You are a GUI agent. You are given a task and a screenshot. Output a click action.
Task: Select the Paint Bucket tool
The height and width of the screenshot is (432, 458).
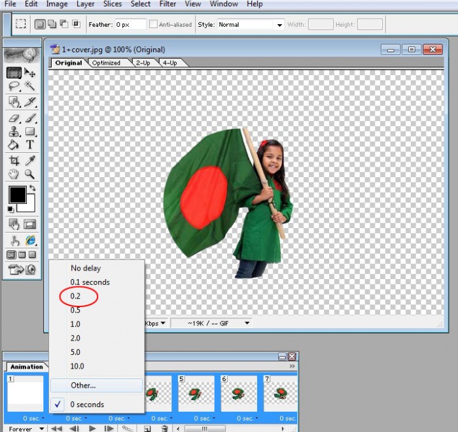pos(14,144)
